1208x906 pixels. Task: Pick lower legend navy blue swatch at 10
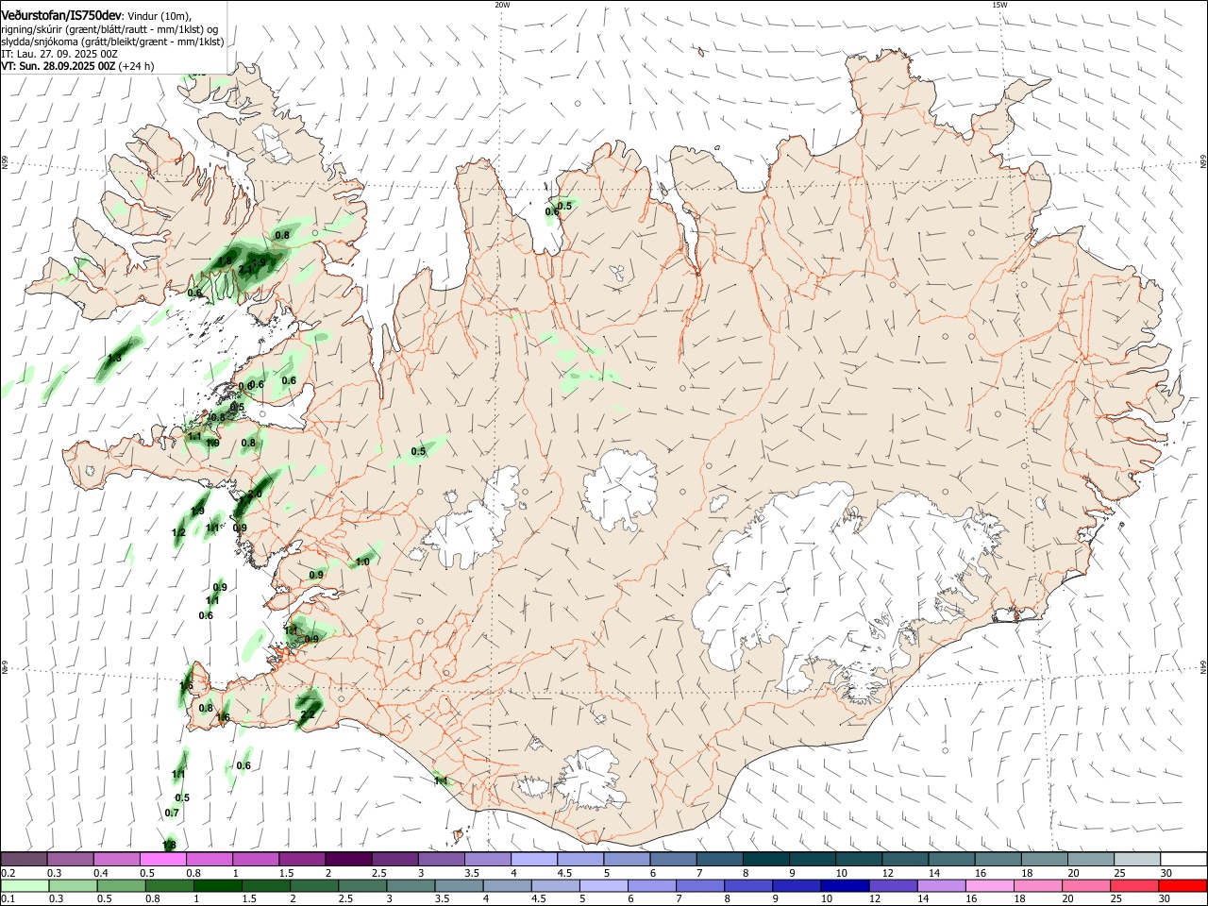pos(844,885)
